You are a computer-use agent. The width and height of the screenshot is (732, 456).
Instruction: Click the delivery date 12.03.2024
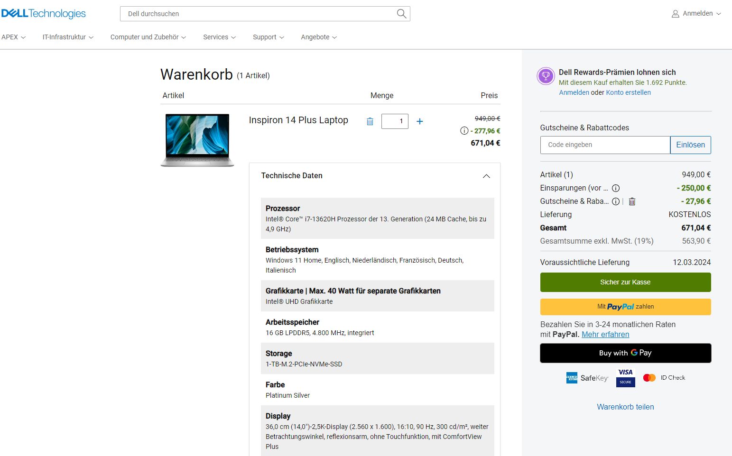pyautogui.click(x=692, y=263)
